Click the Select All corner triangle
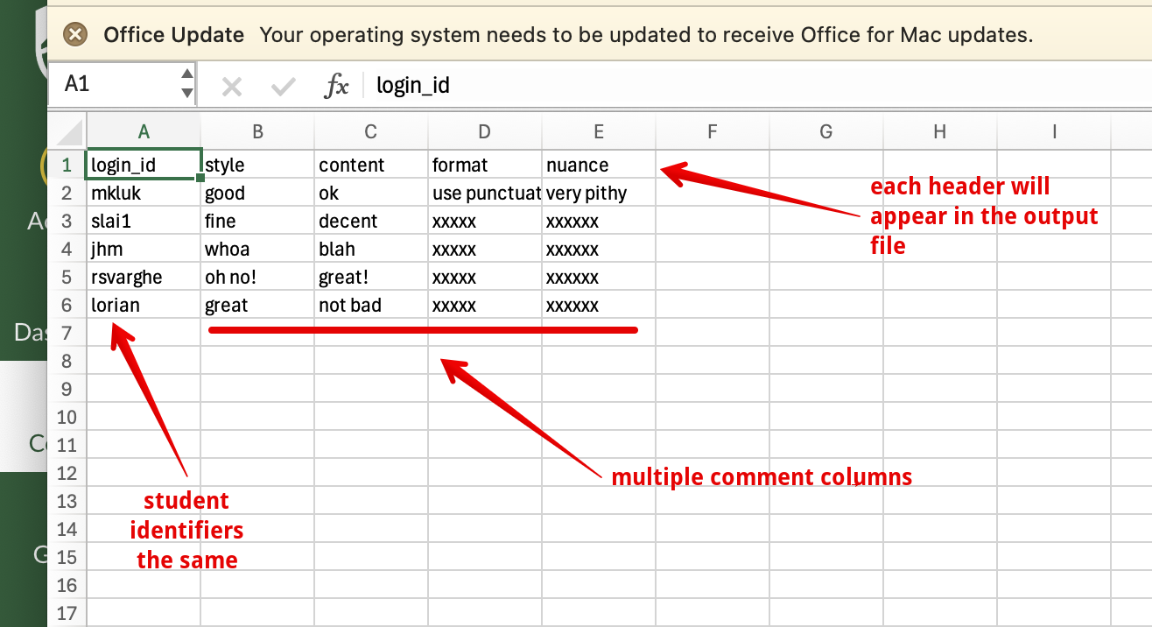Viewport: 1152px width, 627px height. (x=68, y=132)
